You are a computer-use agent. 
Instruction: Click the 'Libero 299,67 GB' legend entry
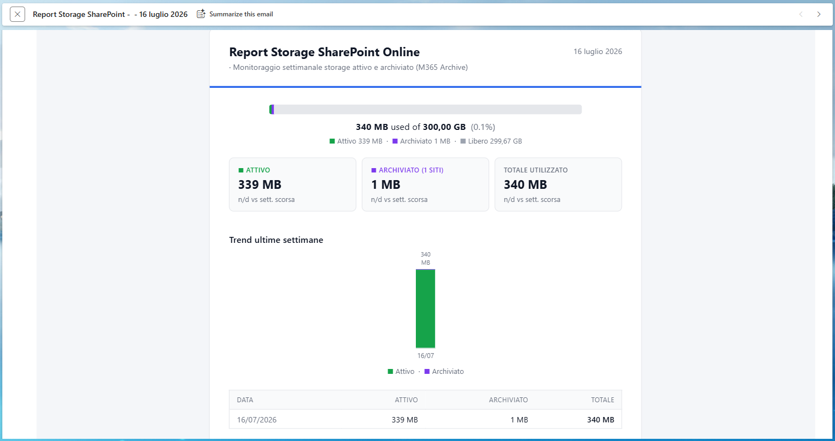click(495, 141)
